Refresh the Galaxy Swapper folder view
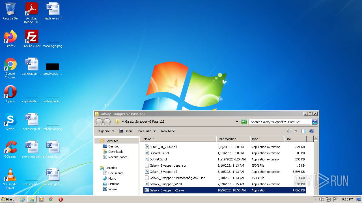 coord(244,122)
